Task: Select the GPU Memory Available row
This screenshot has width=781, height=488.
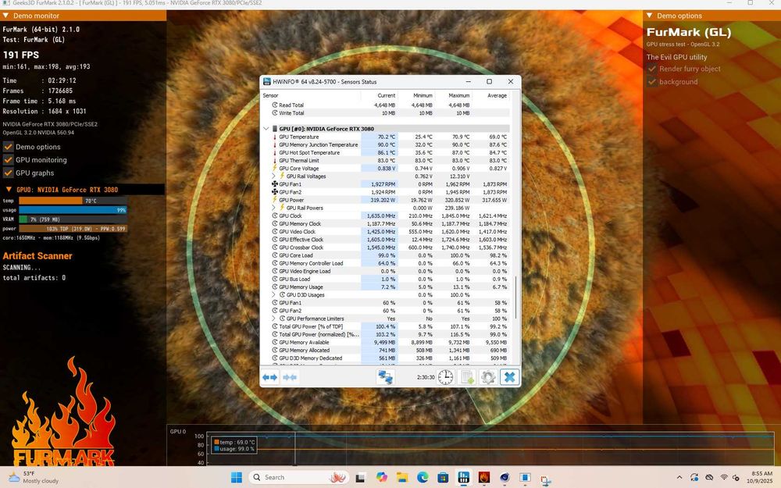Action: (x=386, y=343)
